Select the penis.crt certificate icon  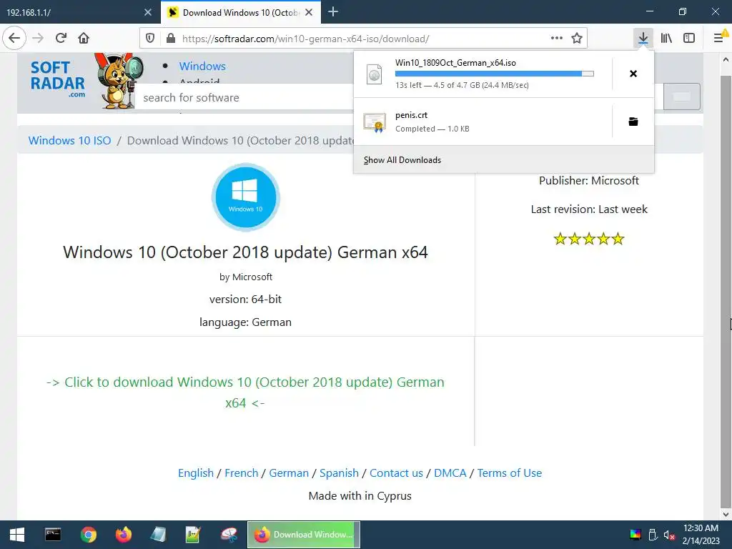(x=375, y=122)
